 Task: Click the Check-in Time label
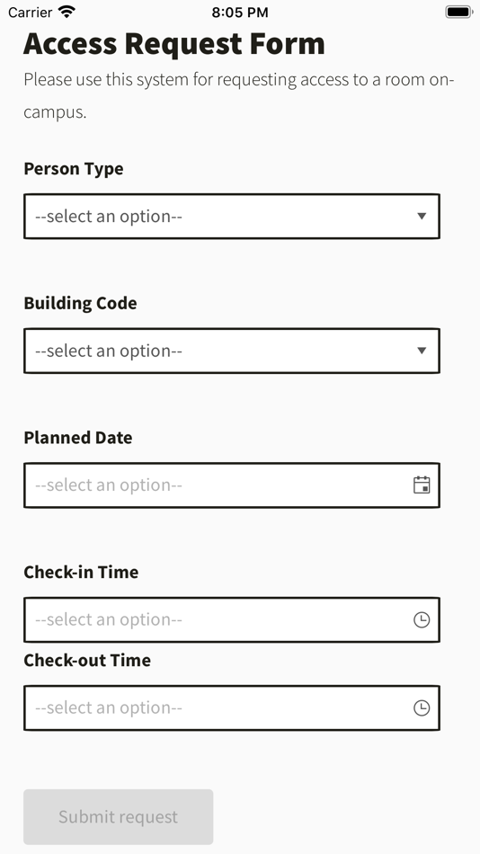click(x=81, y=572)
